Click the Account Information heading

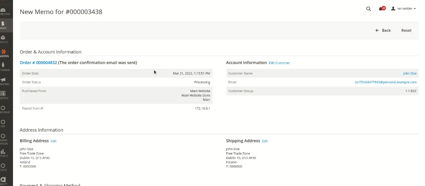point(246,62)
